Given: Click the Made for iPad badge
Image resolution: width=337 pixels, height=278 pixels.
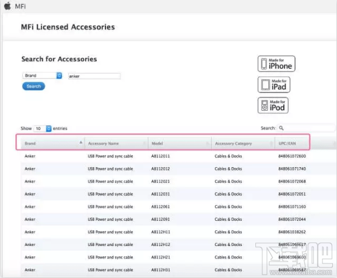Looking at the screenshot, I should (274, 85).
